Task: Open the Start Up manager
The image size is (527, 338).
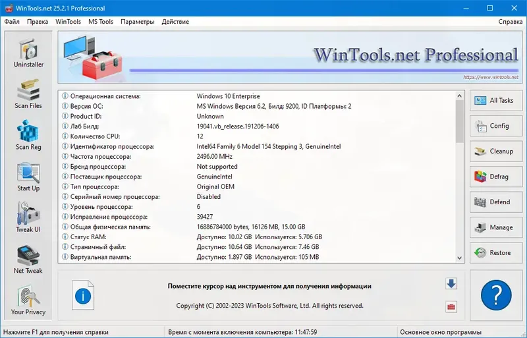Action: 28,177
